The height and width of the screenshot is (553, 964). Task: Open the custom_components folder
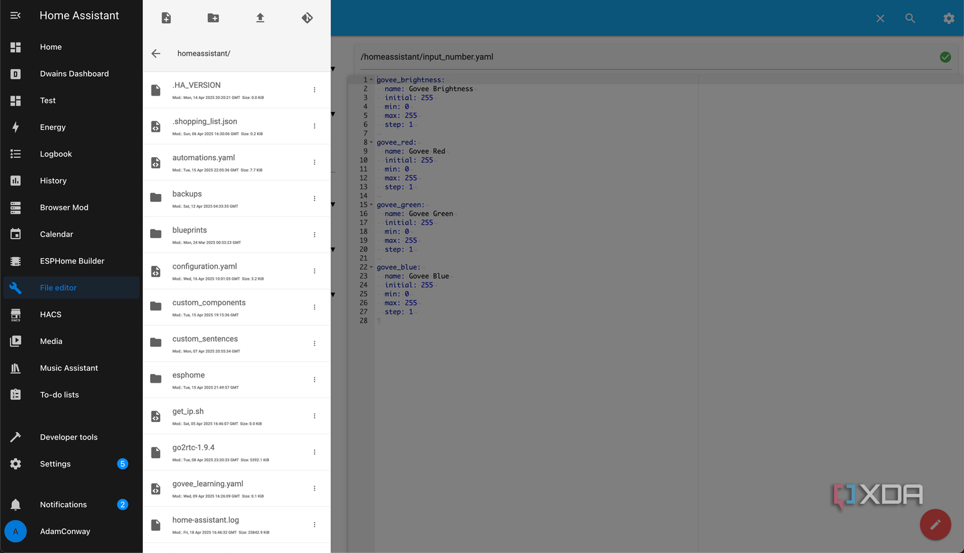coord(237,307)
